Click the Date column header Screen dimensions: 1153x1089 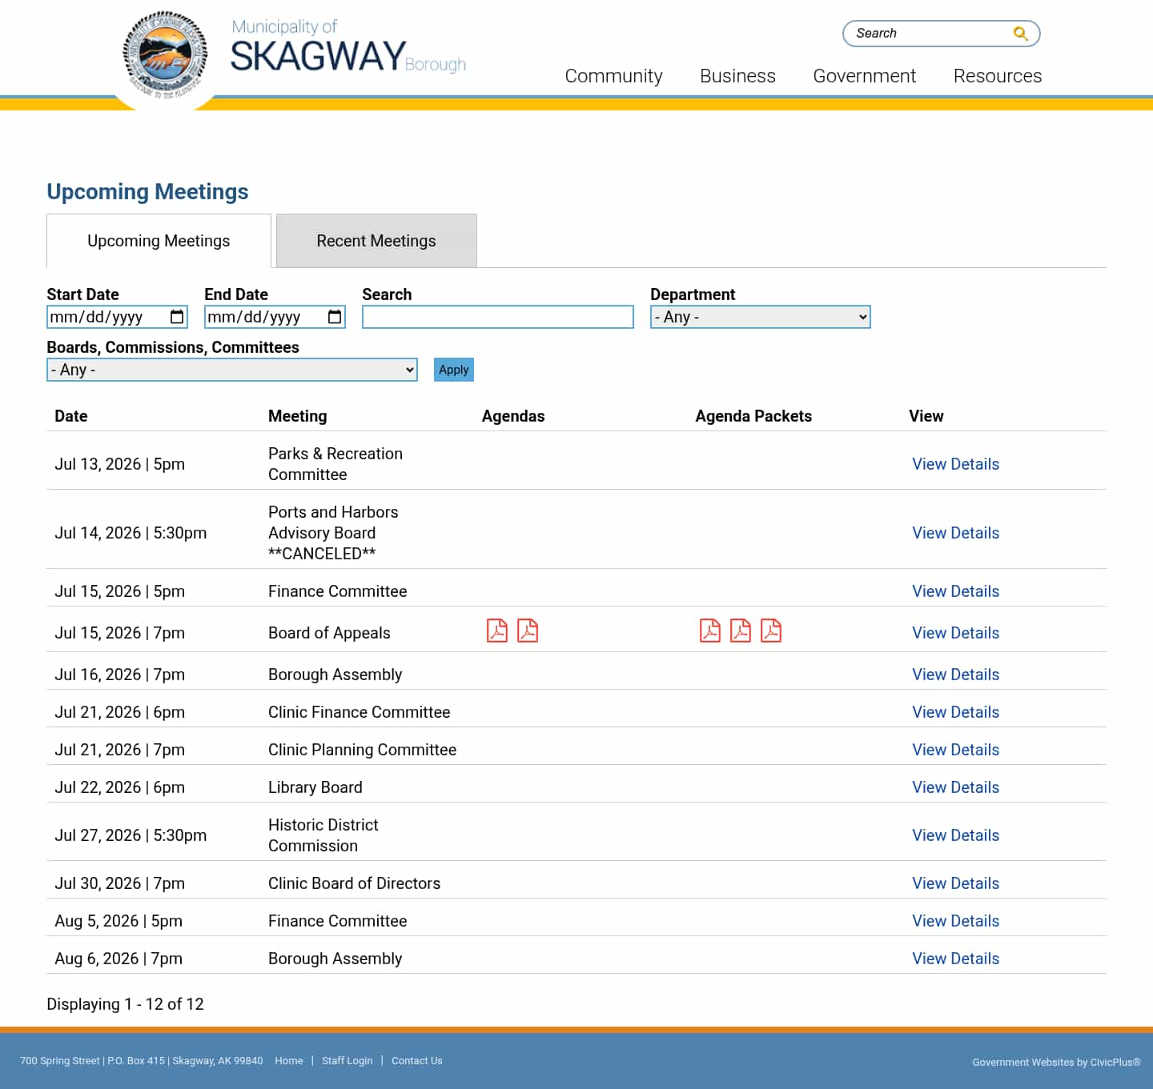click(71, 416)
